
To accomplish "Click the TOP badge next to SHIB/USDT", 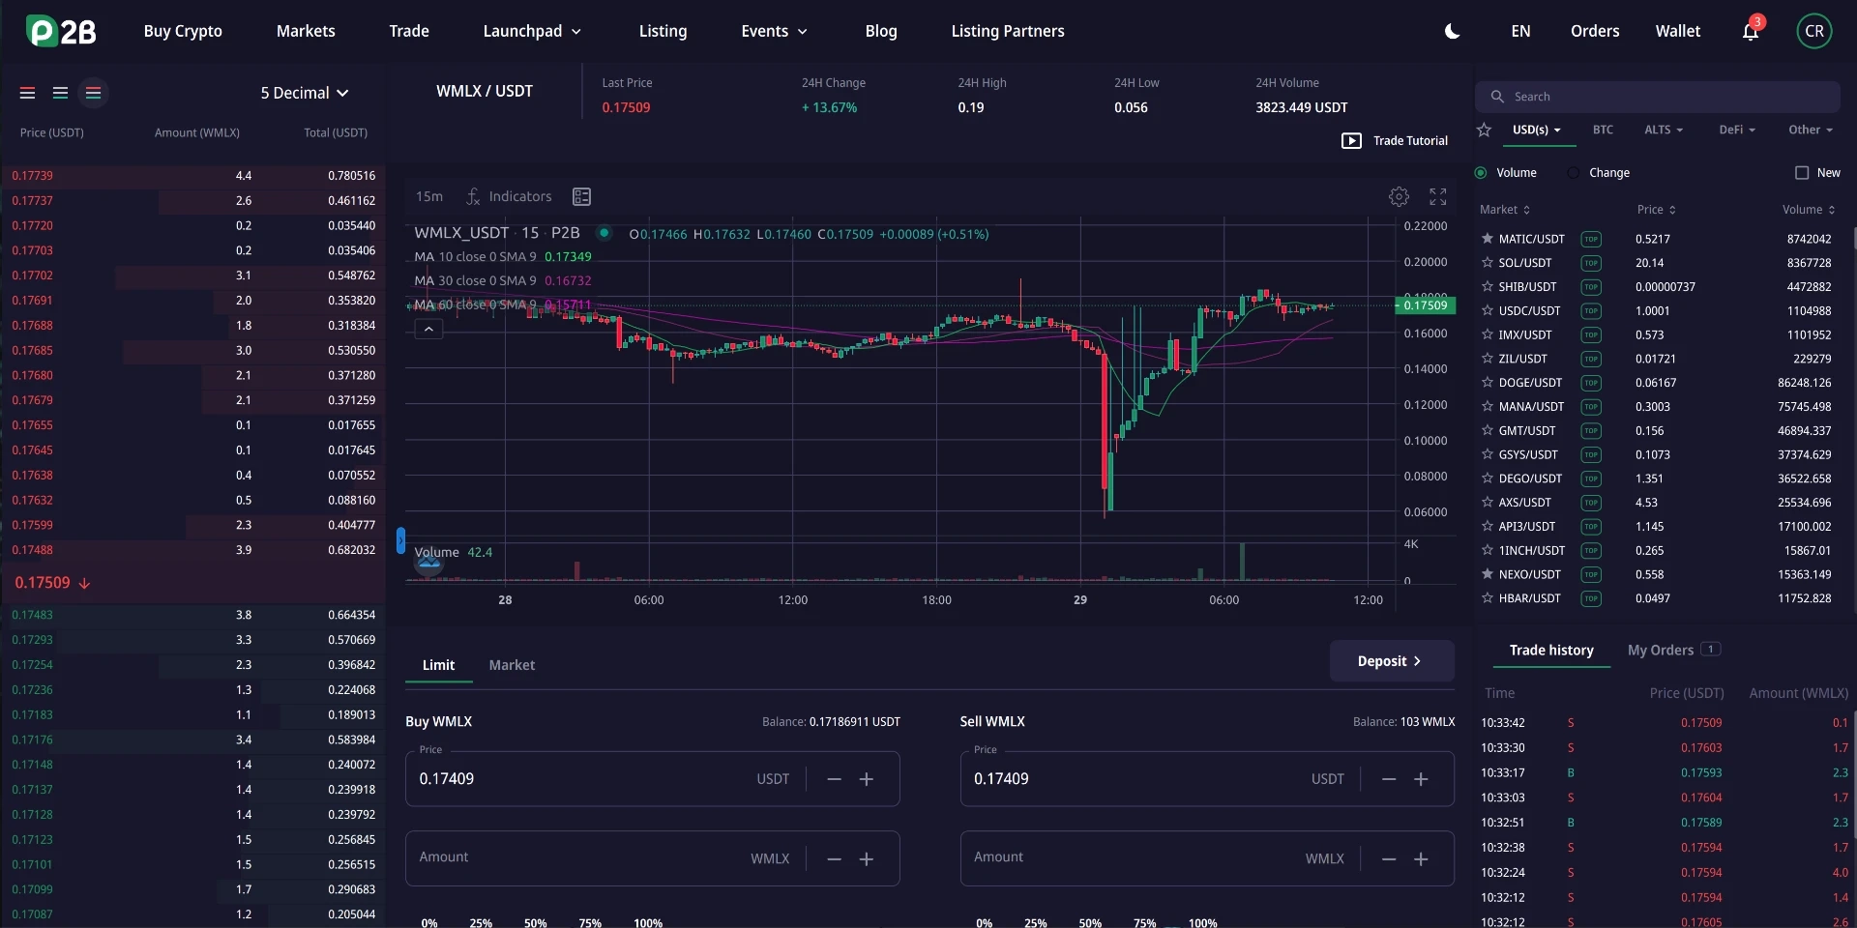I will pyautogui.click(x=1591, y=287).
